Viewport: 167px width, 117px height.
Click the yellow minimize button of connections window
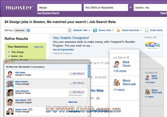[9, 62]
